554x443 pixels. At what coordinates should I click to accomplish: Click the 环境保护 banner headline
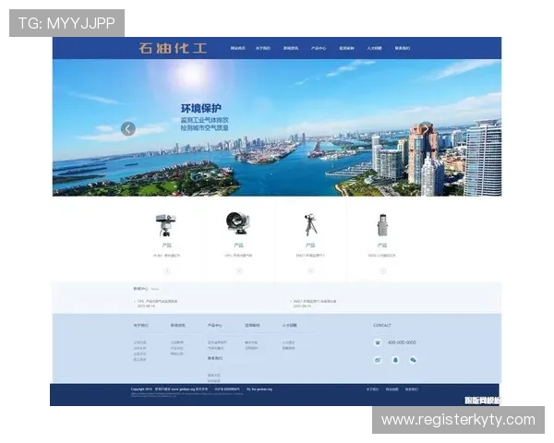(x=200, y=108)
